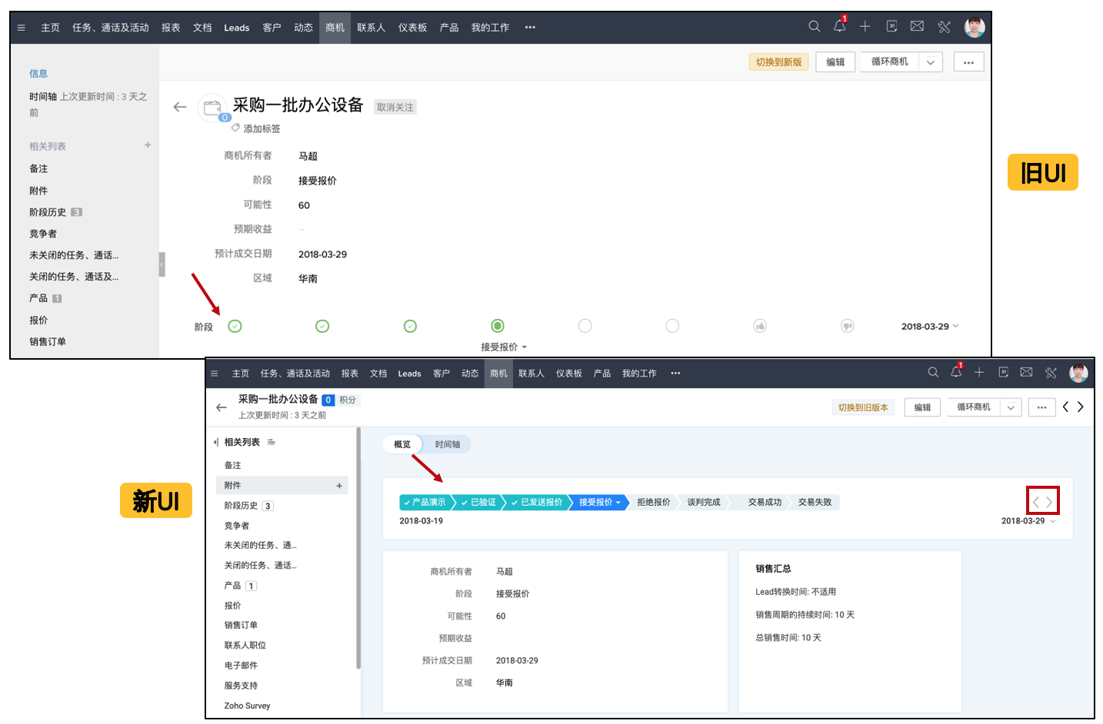
Task: Click the setup tools icon in the old UI header
Action: pos(944,27)
